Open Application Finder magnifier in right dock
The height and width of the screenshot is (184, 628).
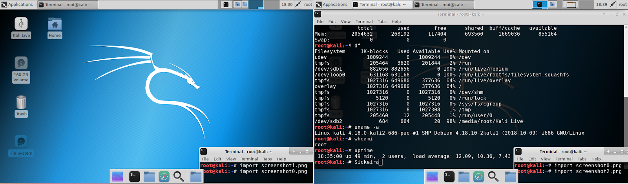click(x=493, y=177)
